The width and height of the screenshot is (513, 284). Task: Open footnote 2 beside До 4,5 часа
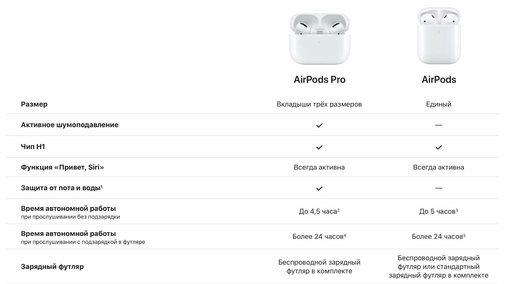[339, 210]
